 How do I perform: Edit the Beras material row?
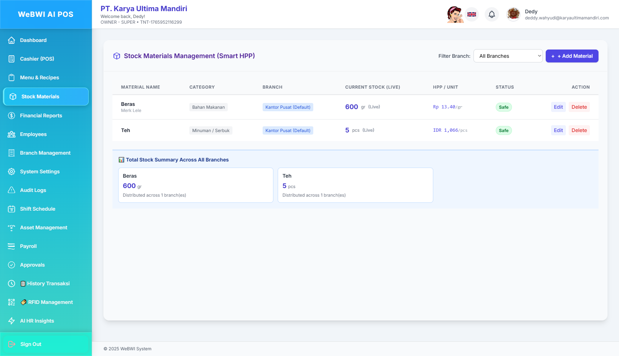(x=558, y=107)
